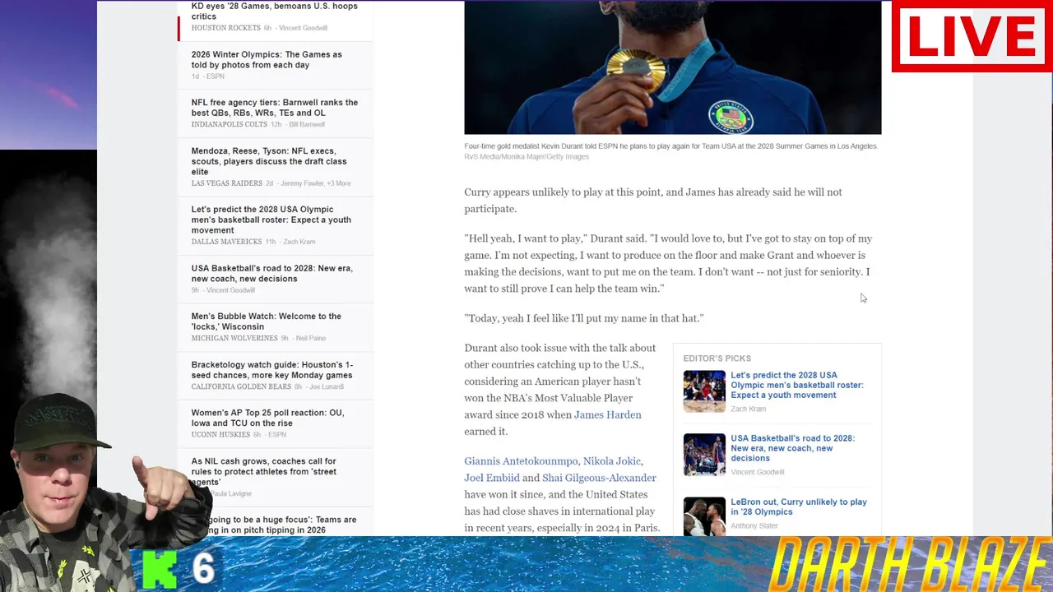Click thumbnail beside 'USA Basketball's road' pick
Viewport: 1053px width, 592px height.
point(704,455)
